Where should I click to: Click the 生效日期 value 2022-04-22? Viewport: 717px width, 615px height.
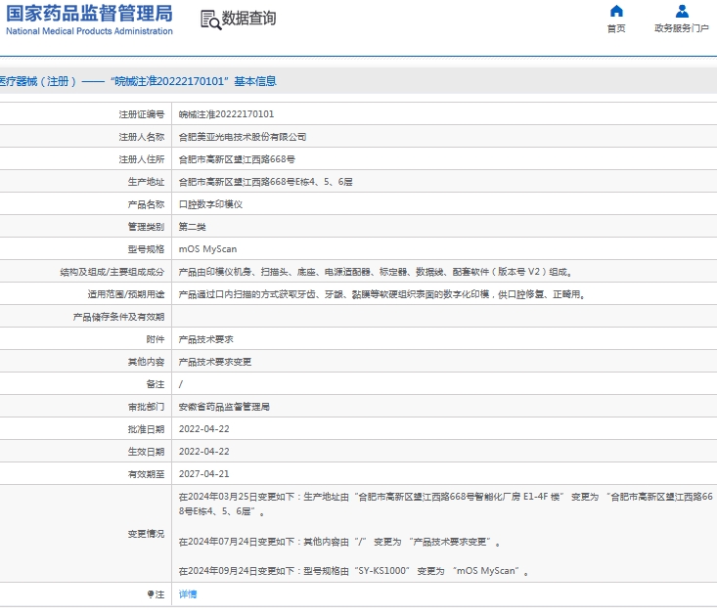click(203, 452)
